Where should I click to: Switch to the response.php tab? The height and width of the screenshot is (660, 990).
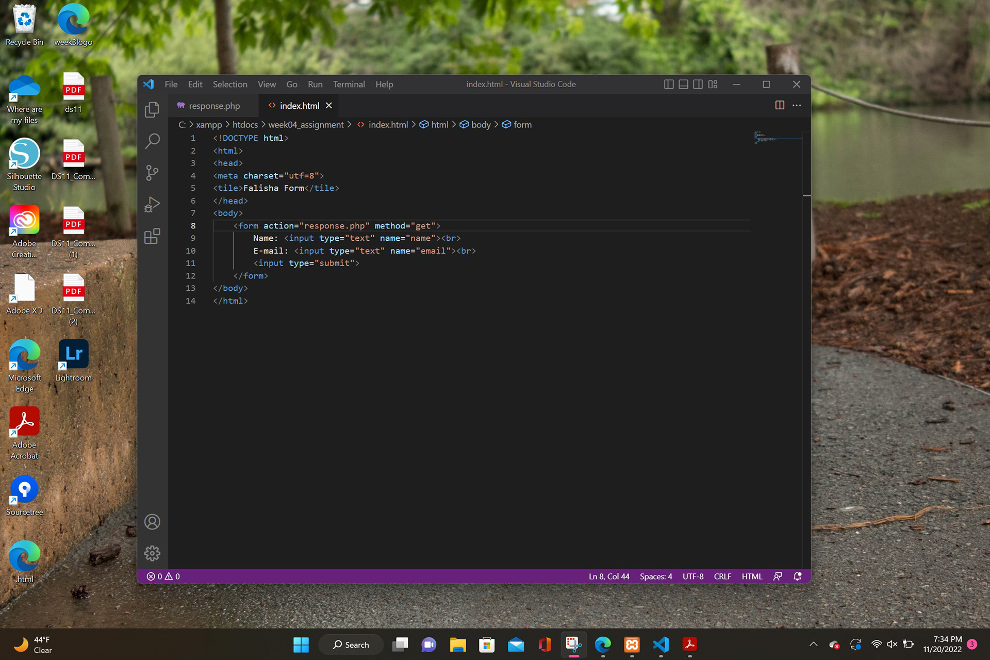[214, 106]
